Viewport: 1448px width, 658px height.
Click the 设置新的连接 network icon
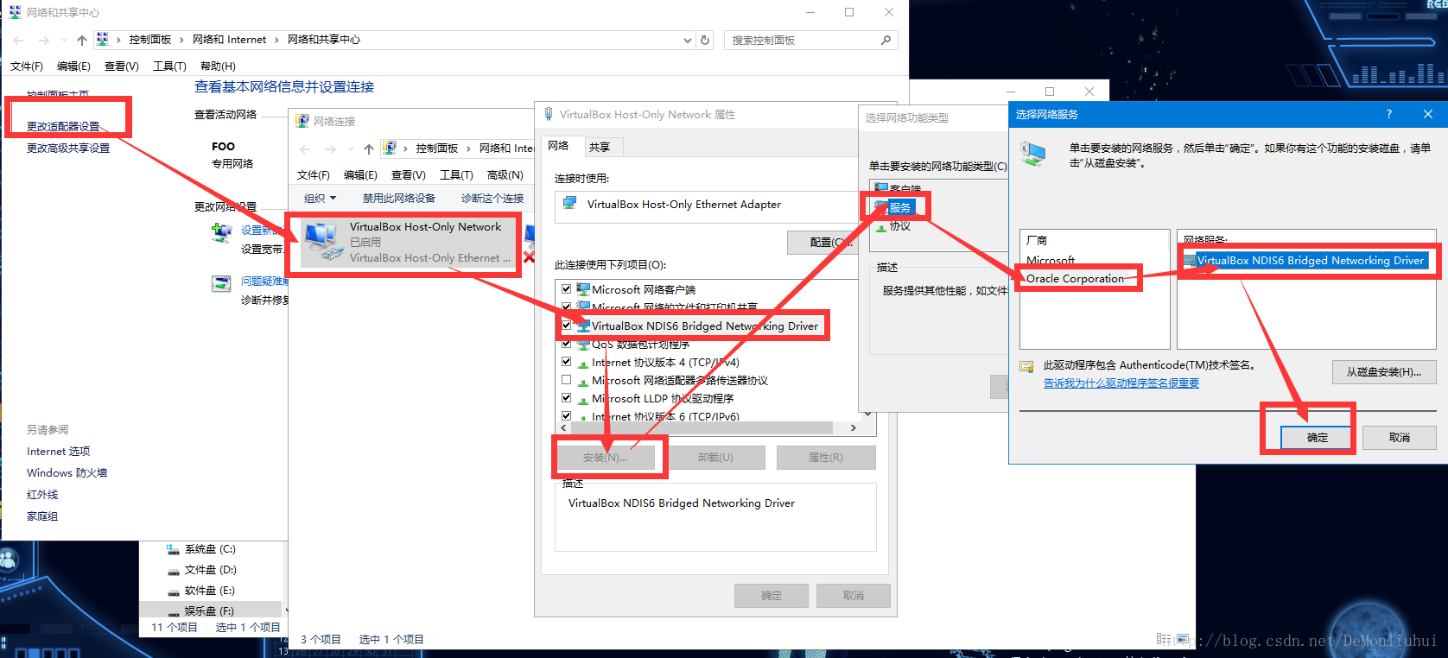click(x=222, y=233)
